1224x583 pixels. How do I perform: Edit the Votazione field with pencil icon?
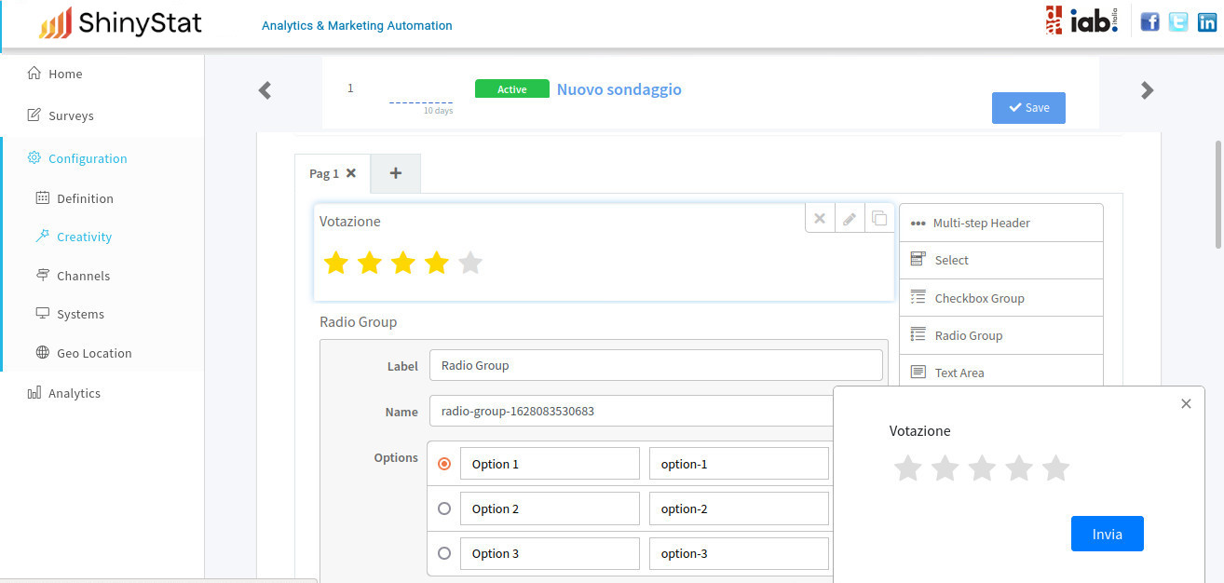coord(850,219)
